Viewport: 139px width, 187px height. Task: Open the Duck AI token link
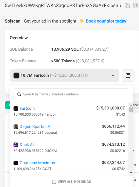26,145
